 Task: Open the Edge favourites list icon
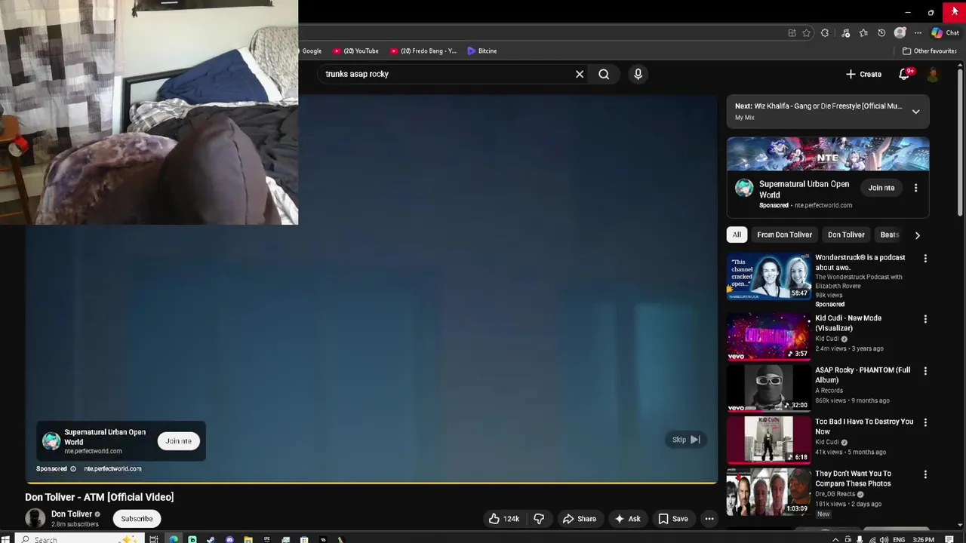click(x=863, y=33)
